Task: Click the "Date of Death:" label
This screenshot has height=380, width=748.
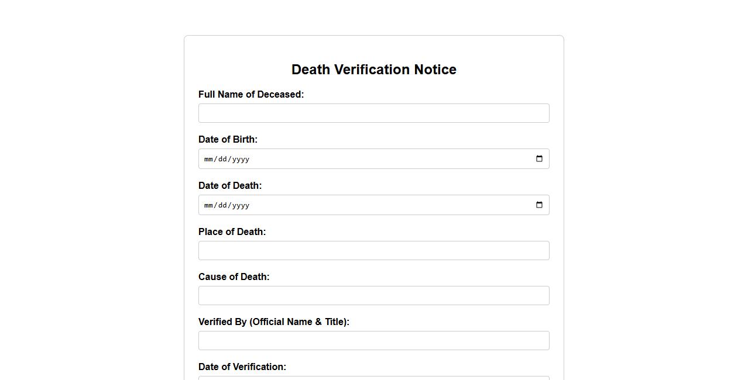Action: coord(230,186)
